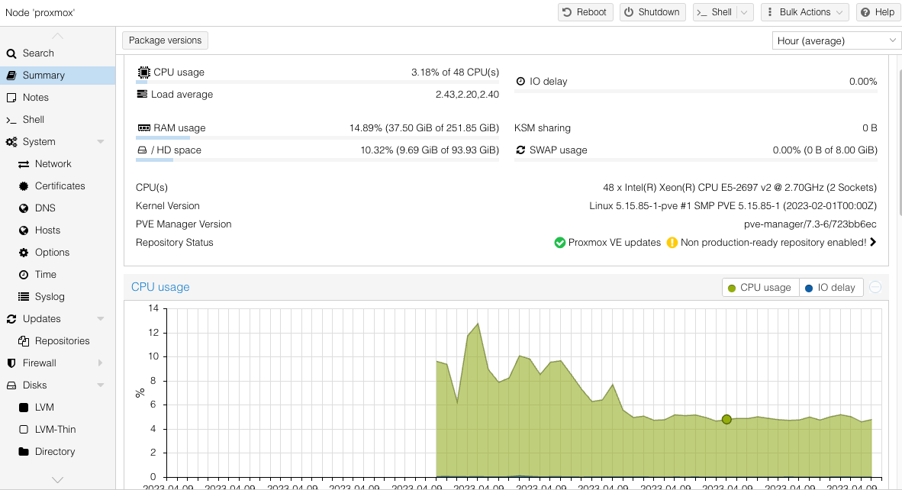Click the Shutdown button
The width and height of the screenshot is (902, 490).
652,12
